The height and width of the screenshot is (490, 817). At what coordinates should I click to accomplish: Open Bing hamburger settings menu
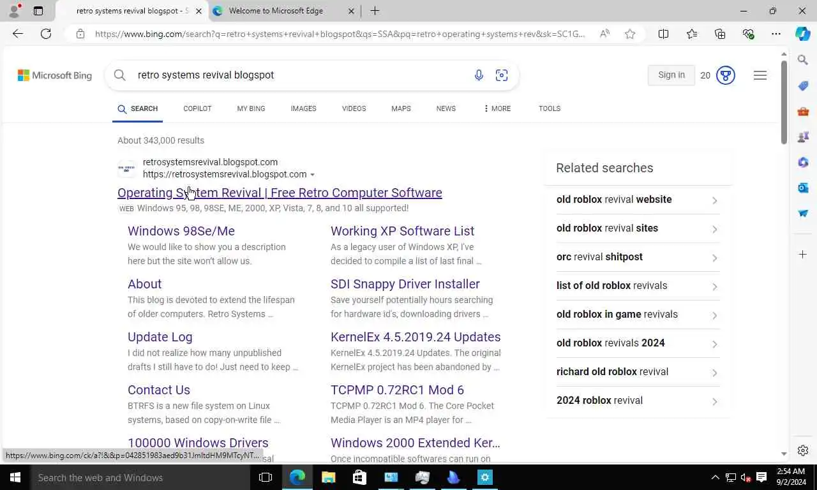[x=760, y=75]
